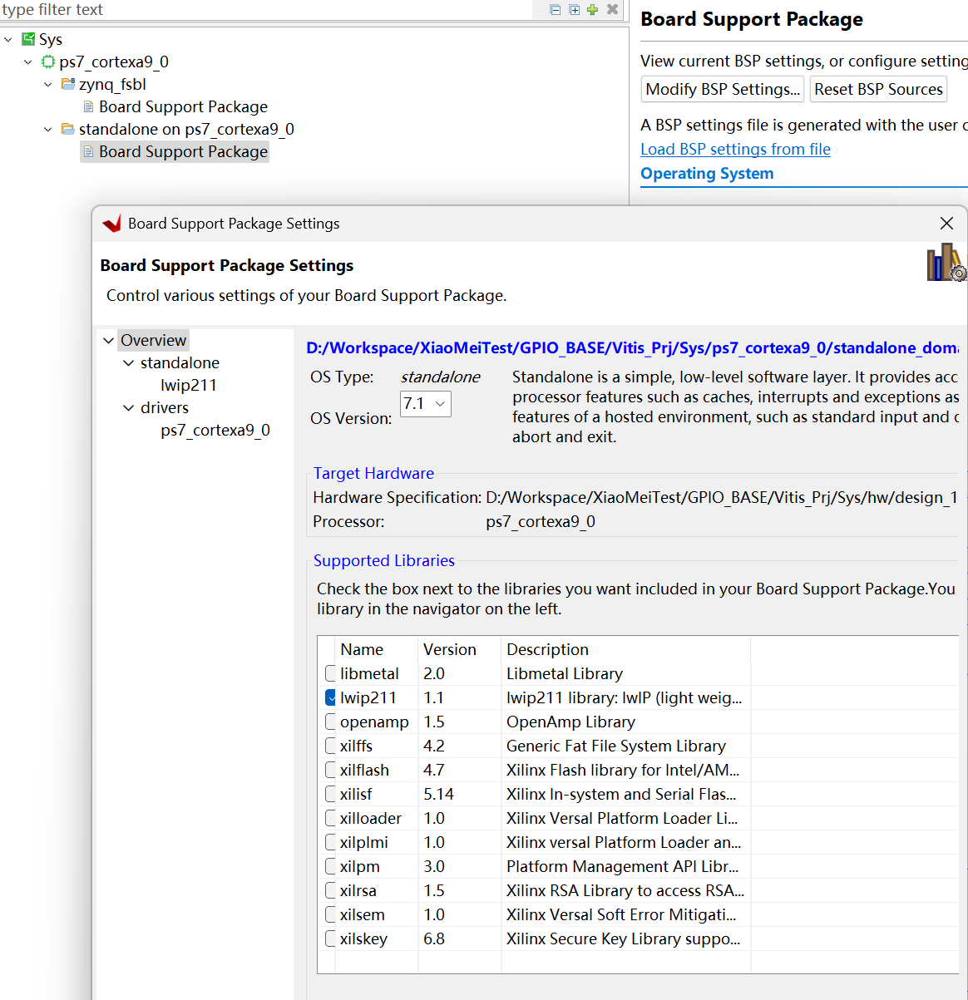
Task: Select standalone in the settings tree
Action: (180, 362)
